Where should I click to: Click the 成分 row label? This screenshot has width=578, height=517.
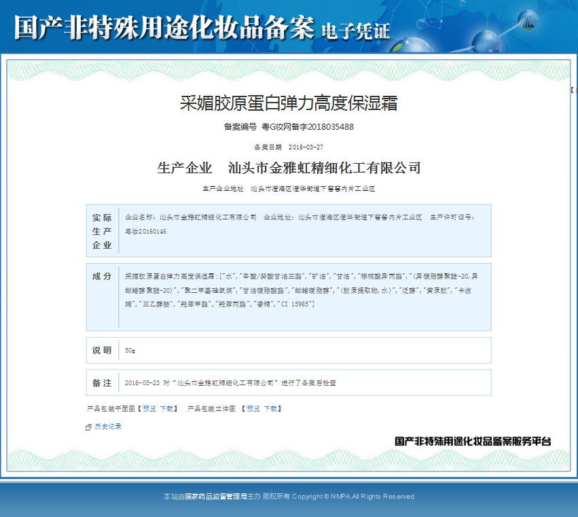coord(102,277)
